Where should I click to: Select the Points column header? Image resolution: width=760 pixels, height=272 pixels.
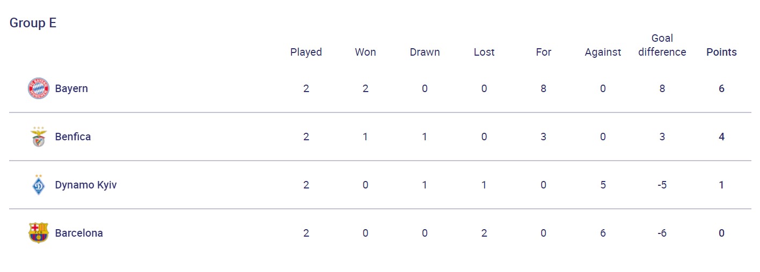pos(721,52)
